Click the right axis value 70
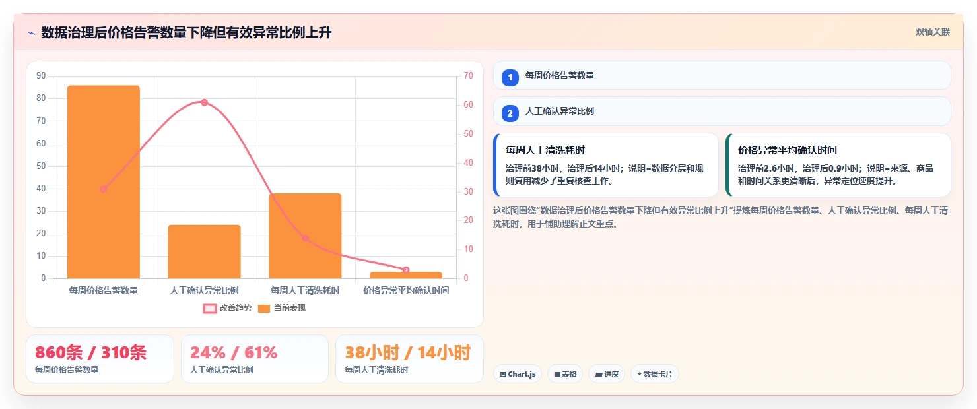977x409 pixels. coord(468,76)
